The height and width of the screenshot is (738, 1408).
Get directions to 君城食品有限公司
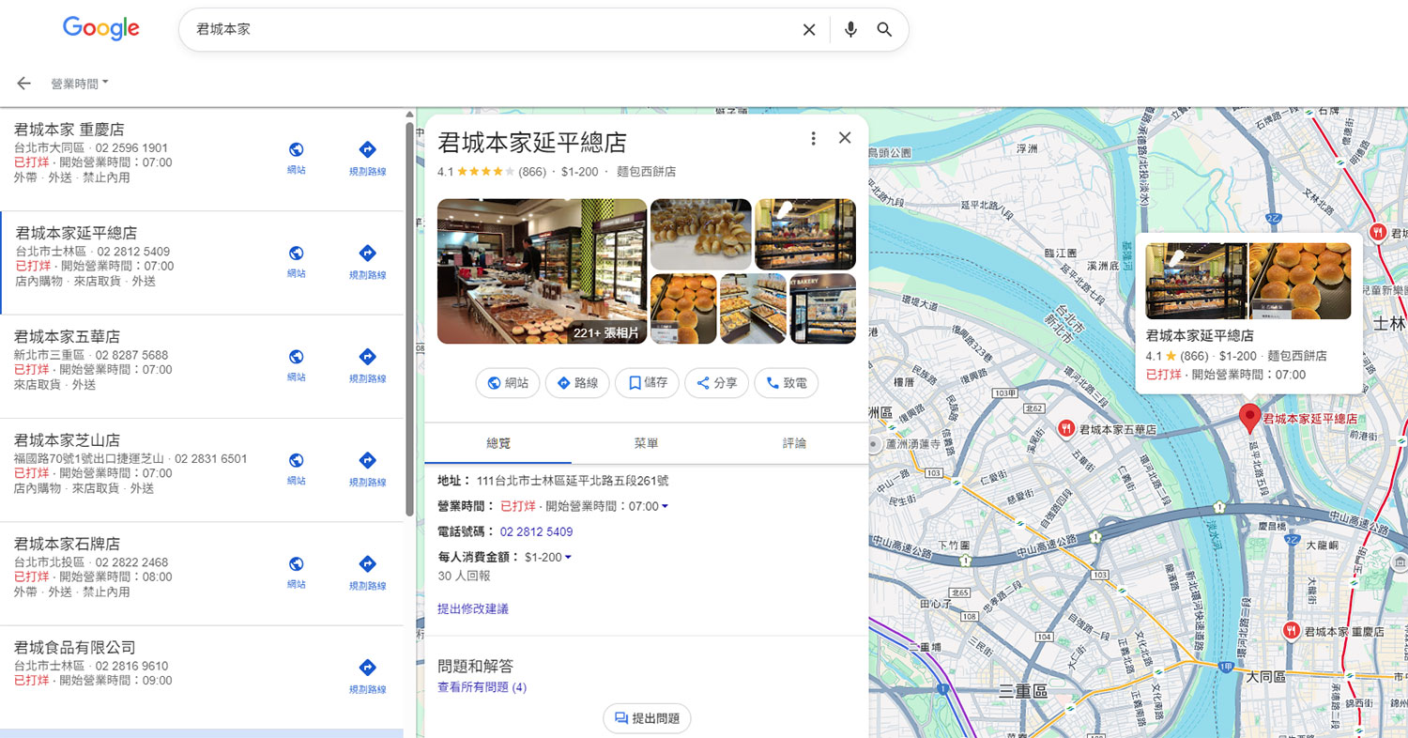tap(368, 676)
